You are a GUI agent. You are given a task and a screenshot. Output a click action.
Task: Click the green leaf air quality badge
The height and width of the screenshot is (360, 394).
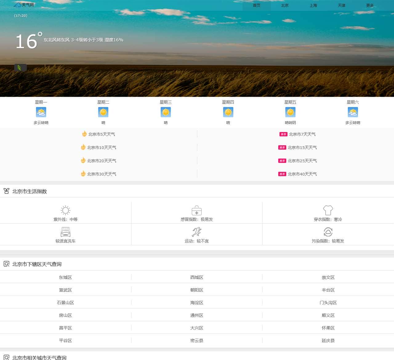click(x=20, y=68)
